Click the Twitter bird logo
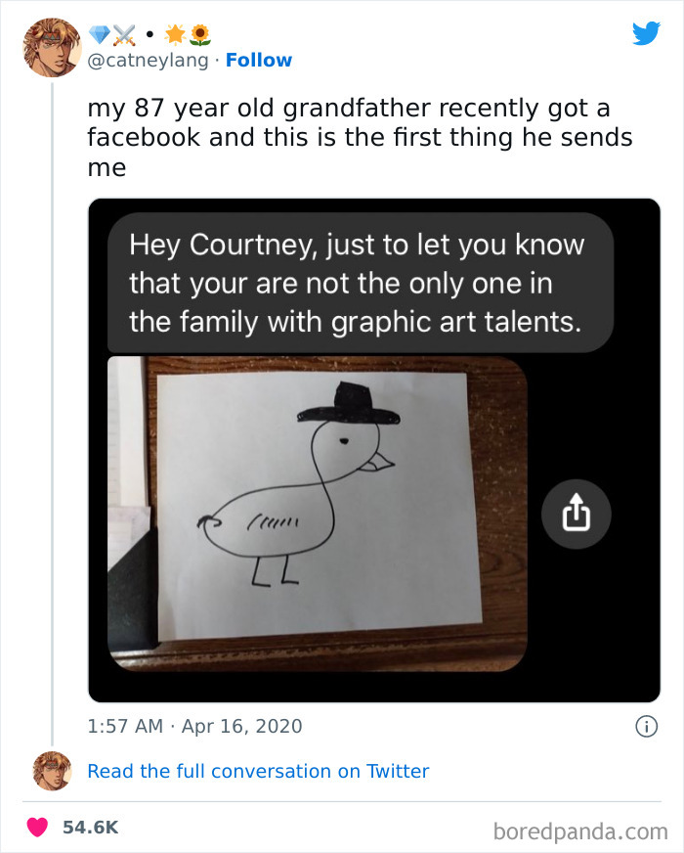 pos(647,32)
